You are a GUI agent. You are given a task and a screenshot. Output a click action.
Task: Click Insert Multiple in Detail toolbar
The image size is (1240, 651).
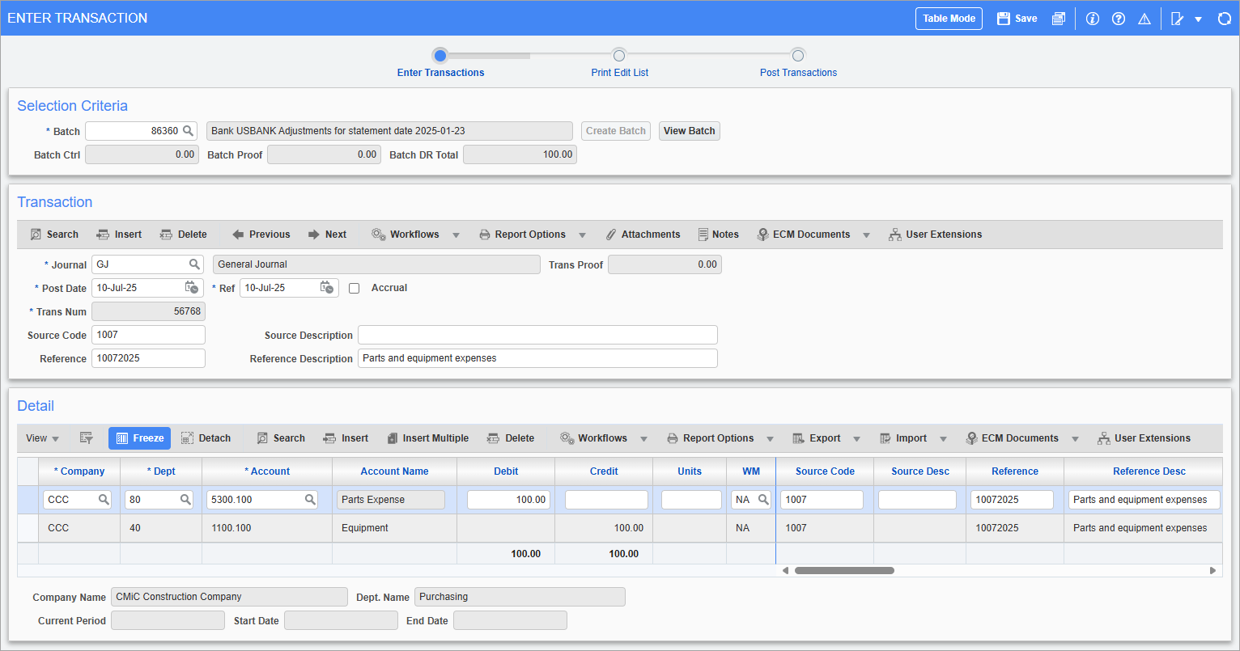point(427,438)
